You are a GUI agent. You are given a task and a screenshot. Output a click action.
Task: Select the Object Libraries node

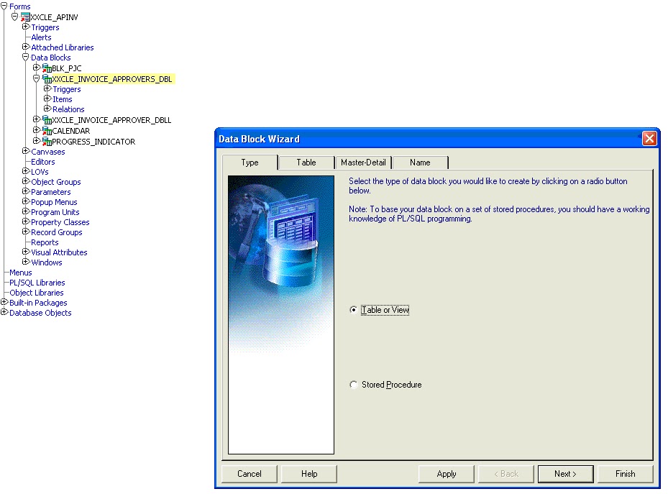(x=36, y=293)
